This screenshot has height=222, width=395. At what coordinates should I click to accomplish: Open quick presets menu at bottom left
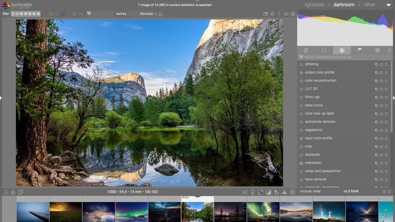point(6,192)
